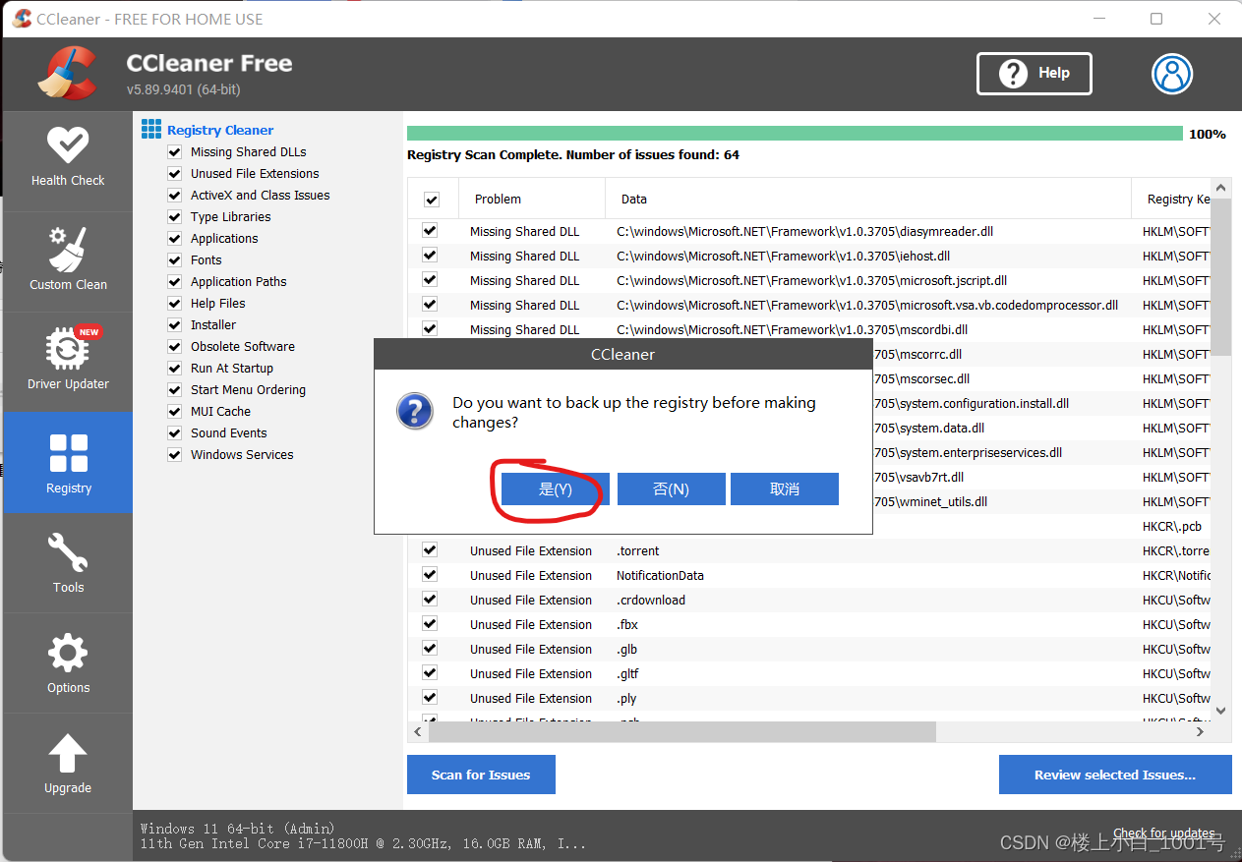
Task: Select the .fbx extension row
Action: click(809, 624)
